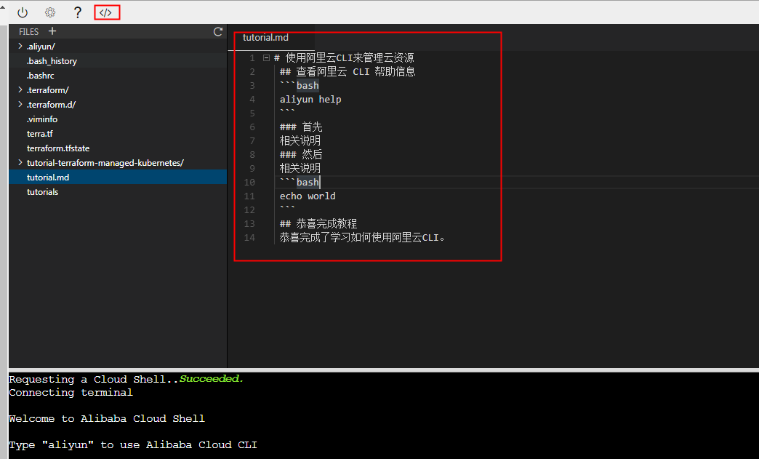Click line number 14 in the gutter

[x=249, y=238]
